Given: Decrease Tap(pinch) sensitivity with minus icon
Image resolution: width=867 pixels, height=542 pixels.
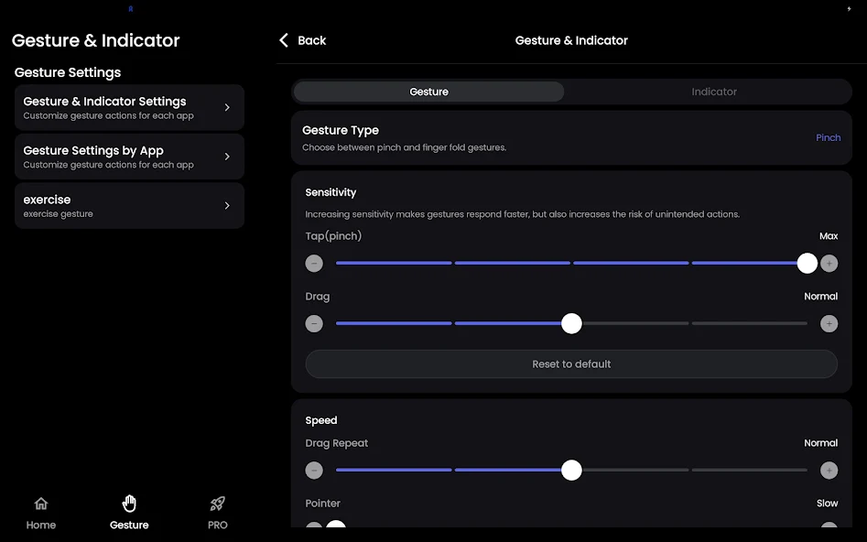Looking at the screenshot, I should click(314, 264).
